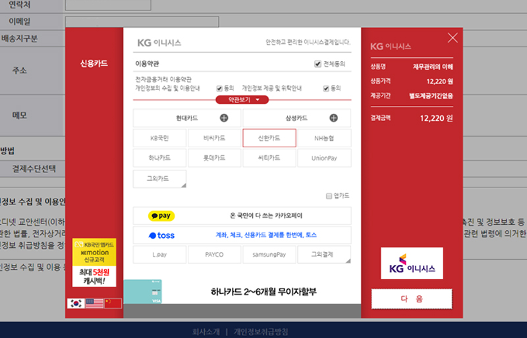Choose 신한카드 card
Screen dimensions: 527x338
point(269,138)
